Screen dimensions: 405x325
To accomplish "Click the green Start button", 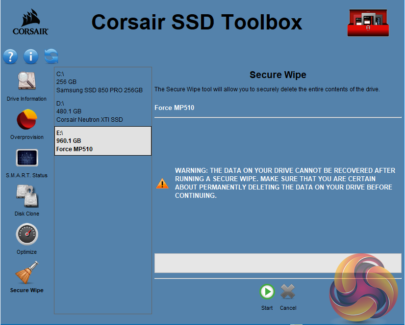I will [x=267, y=292].
